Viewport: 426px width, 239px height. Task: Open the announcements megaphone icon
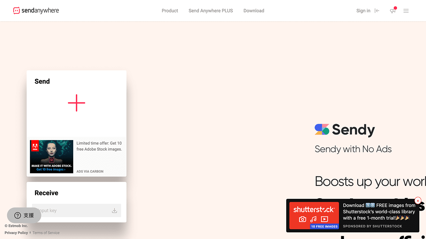393,11
